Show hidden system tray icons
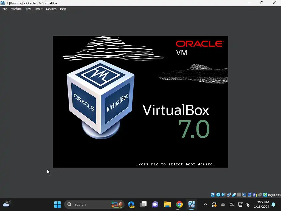The image size is (281, 211). tap(206, 204)
